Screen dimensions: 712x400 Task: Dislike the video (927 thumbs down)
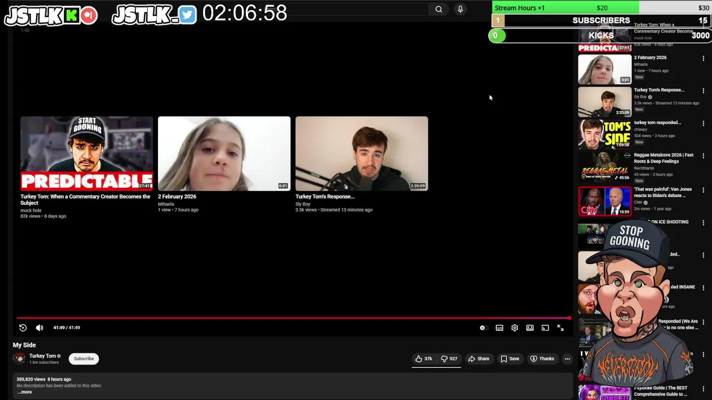tap(449, 359)
